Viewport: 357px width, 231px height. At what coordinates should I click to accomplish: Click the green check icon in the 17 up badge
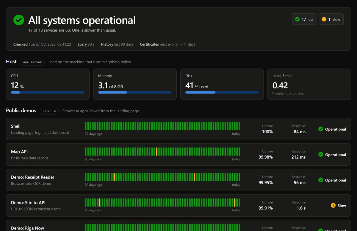[297, 19]
